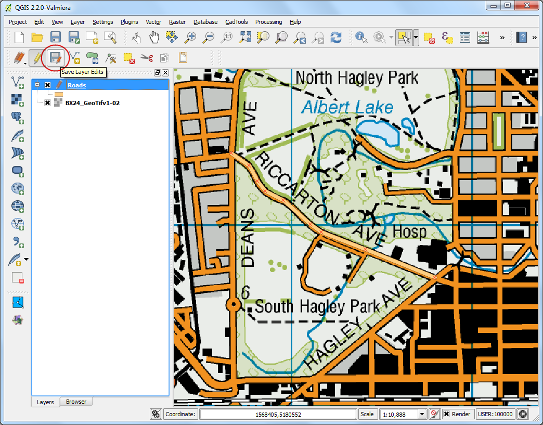
Task: Click the Roads layer orange symbol swatch
Action: (59, 94)
